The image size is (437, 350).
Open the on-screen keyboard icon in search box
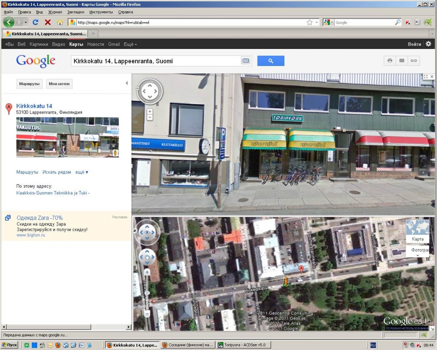(246, 61)
